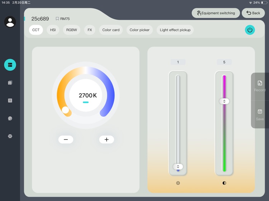
Task: Select the device list sidebar icon
Action: (10, 65)
